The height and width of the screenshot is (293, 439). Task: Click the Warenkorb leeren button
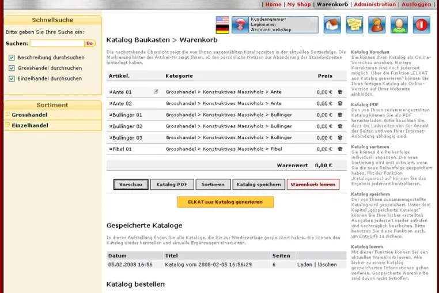[313, 185]
